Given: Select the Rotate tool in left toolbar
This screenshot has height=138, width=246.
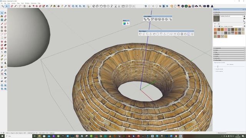Looking at the screenshot, I should (x=2, y=45).
